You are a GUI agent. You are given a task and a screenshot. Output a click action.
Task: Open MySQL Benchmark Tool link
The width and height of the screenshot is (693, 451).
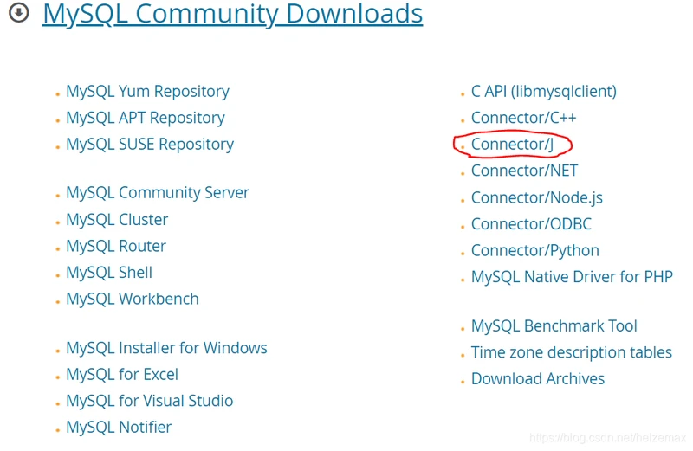[554, 326]
